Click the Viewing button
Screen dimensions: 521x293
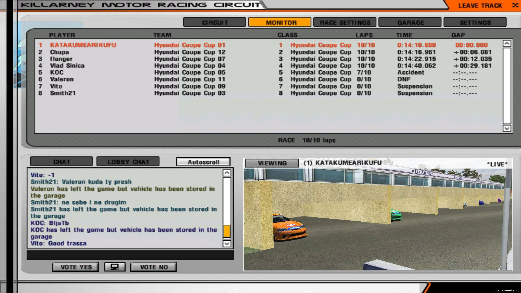[272, 163]
